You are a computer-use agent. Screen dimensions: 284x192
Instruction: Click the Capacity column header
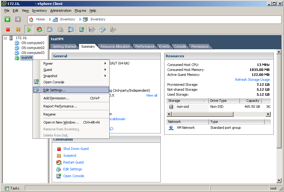(251, 101)
